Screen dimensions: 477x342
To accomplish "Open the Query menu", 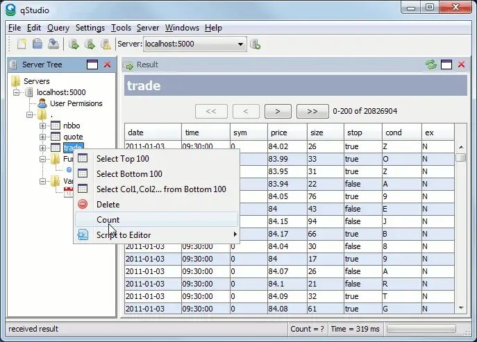I will click(x=58, y=28).
